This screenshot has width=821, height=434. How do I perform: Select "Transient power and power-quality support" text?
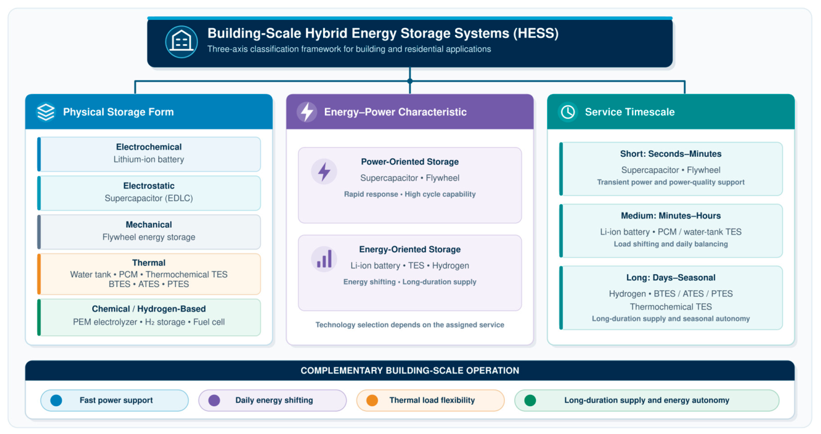(x=670, y=182)
